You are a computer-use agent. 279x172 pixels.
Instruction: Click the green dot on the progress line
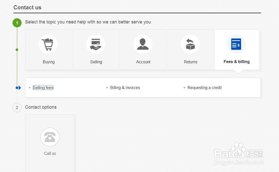coord(17,50)
